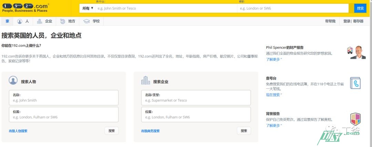
Task: Click the 搜索人物 person avatar icon
Action: (13, 80)
